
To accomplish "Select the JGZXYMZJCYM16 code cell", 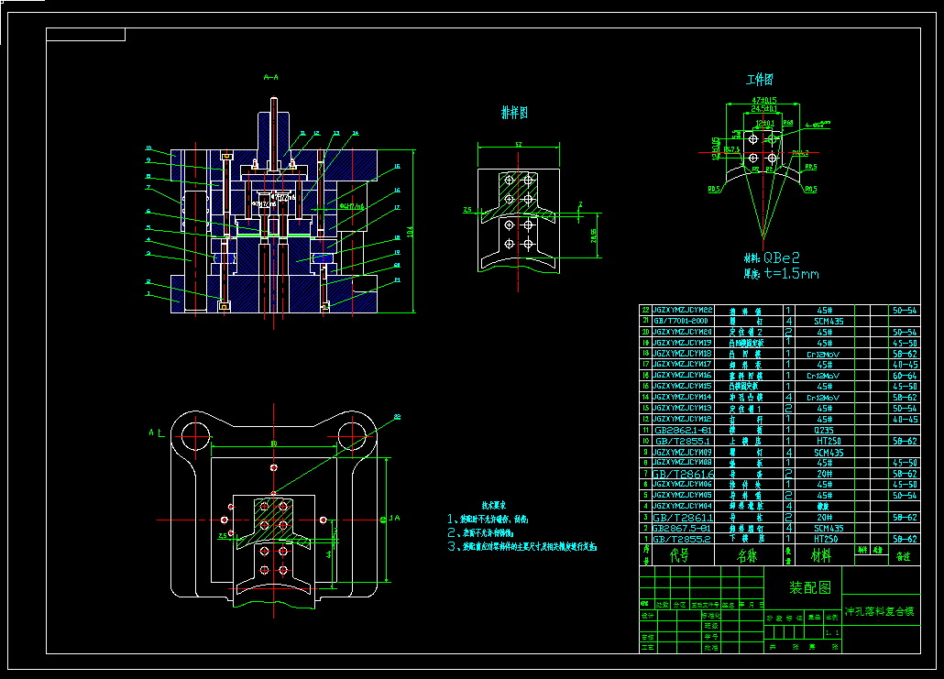I will 683,375.
